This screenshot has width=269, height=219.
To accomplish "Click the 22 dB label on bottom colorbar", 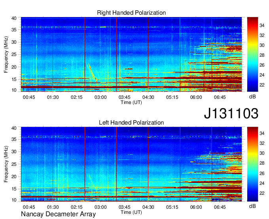I will tap(262, 193).
